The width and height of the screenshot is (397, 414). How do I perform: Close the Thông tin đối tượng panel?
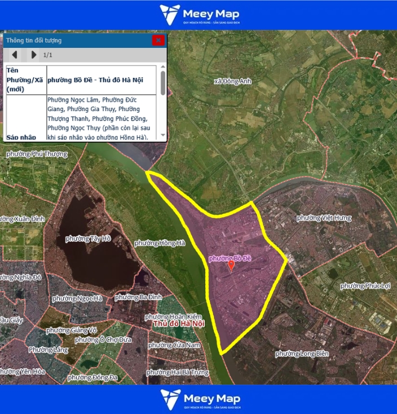tap(158, 40)
